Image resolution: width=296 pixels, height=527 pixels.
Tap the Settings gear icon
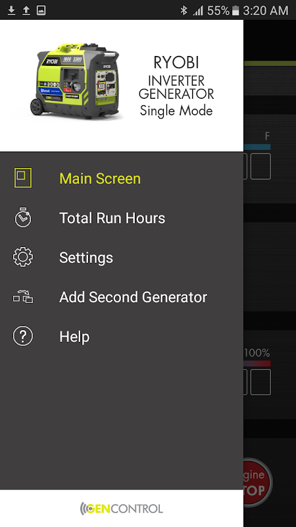23,257
